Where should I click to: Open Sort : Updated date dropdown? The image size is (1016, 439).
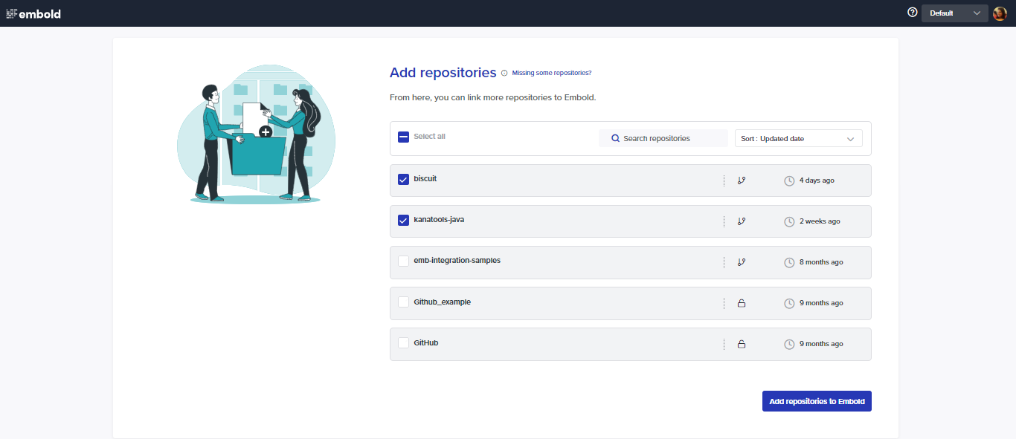799,139
